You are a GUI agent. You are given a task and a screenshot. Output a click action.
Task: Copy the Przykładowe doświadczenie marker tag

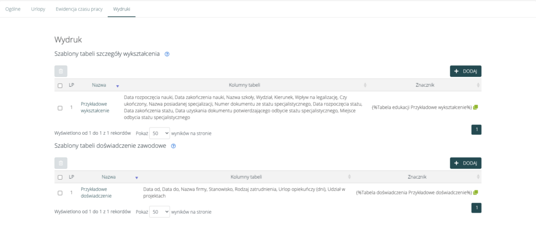tap(475, 192)
